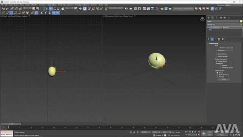Viewport: 243px width, 137px height.
Task: Collapse the TurboSmooth rollout
Action: coord(208,43)
